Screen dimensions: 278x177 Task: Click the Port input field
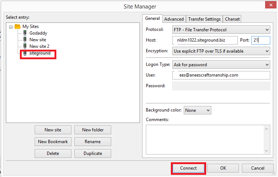tap(261, 40)
